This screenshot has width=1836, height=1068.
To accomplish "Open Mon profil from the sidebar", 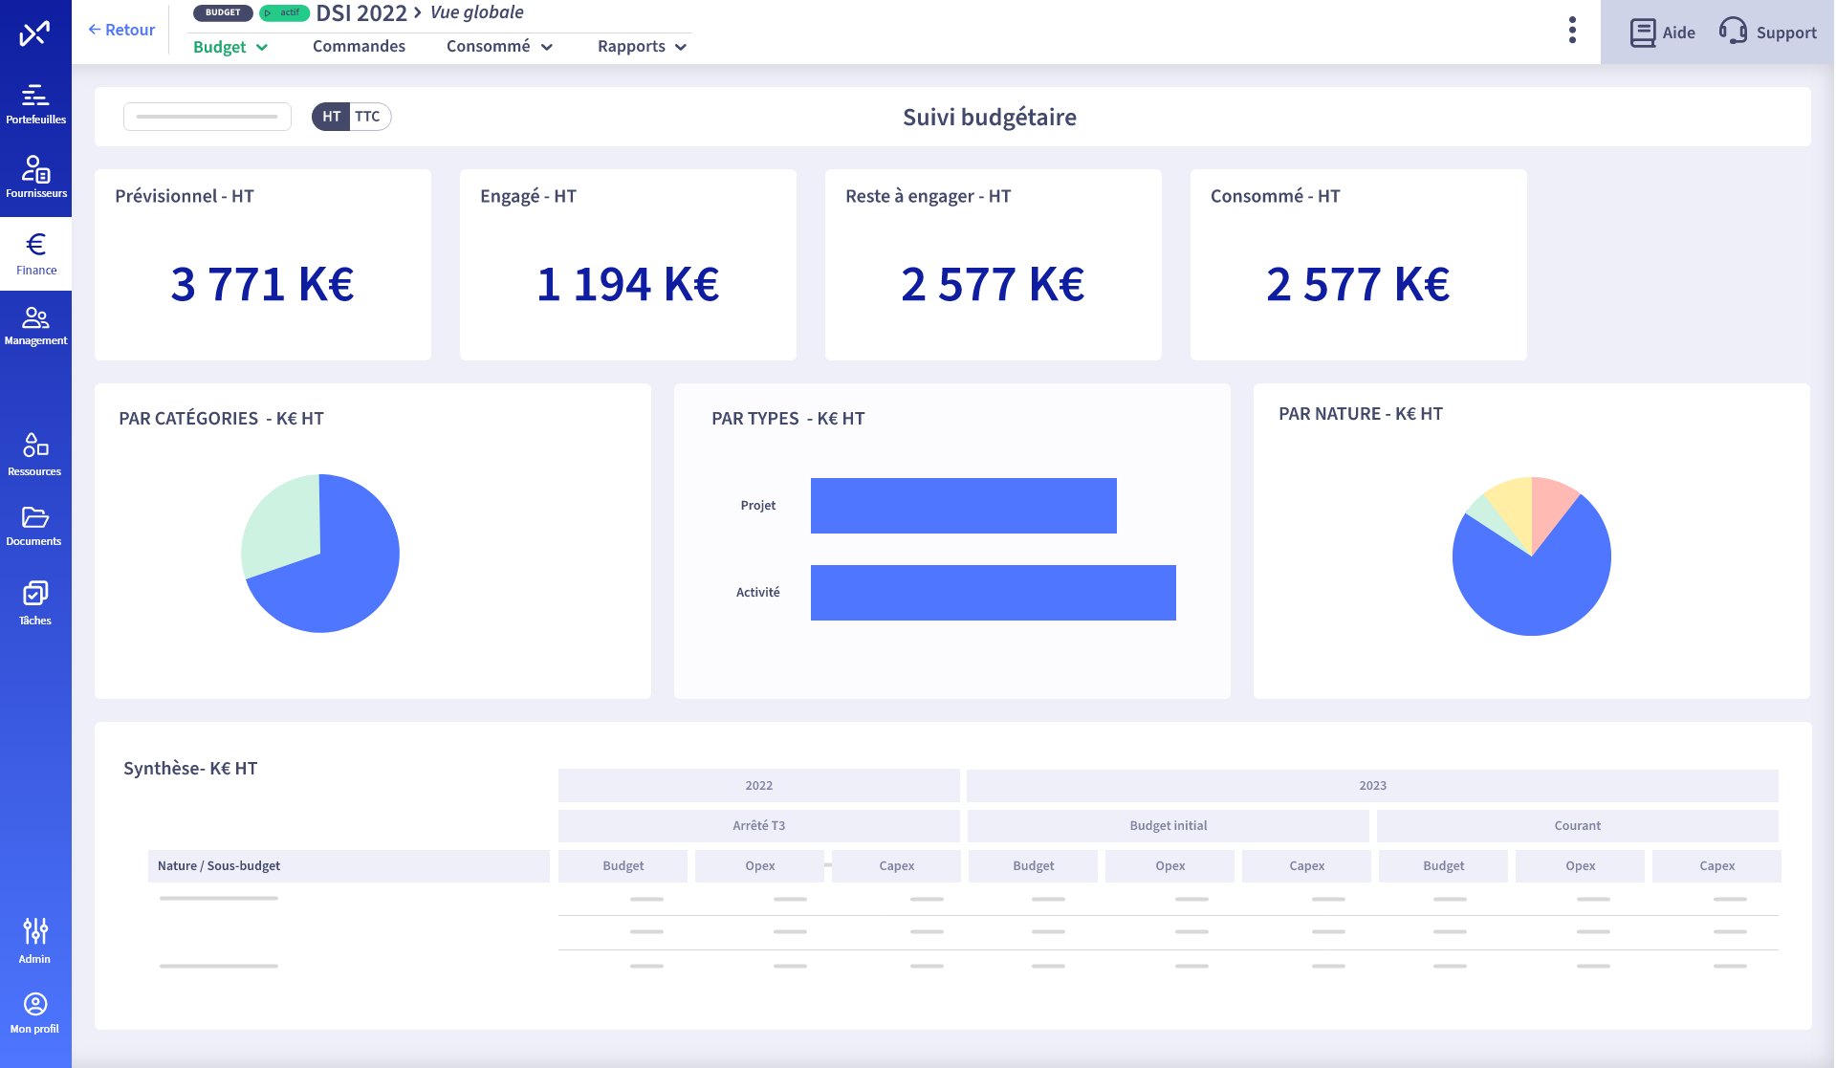I will [34, 1012].
